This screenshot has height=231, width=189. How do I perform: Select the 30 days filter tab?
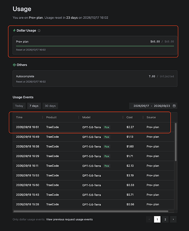coord(50,106)
